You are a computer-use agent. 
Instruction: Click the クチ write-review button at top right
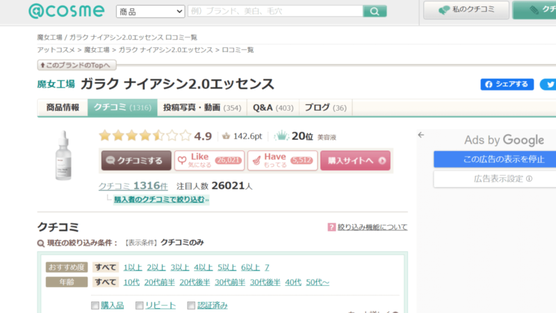[x=535, y=10]
